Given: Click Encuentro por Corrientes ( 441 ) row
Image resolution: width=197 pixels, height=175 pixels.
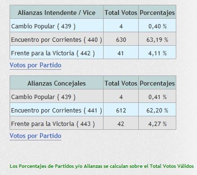Looking at the screenshot, I should pos(93,110).
